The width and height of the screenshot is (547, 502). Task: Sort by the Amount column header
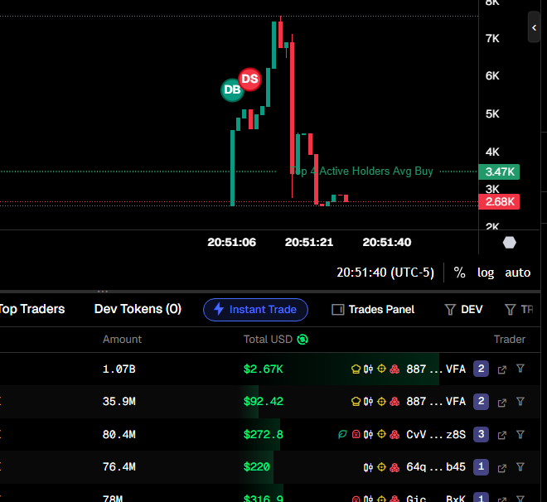tap(122, 339)
